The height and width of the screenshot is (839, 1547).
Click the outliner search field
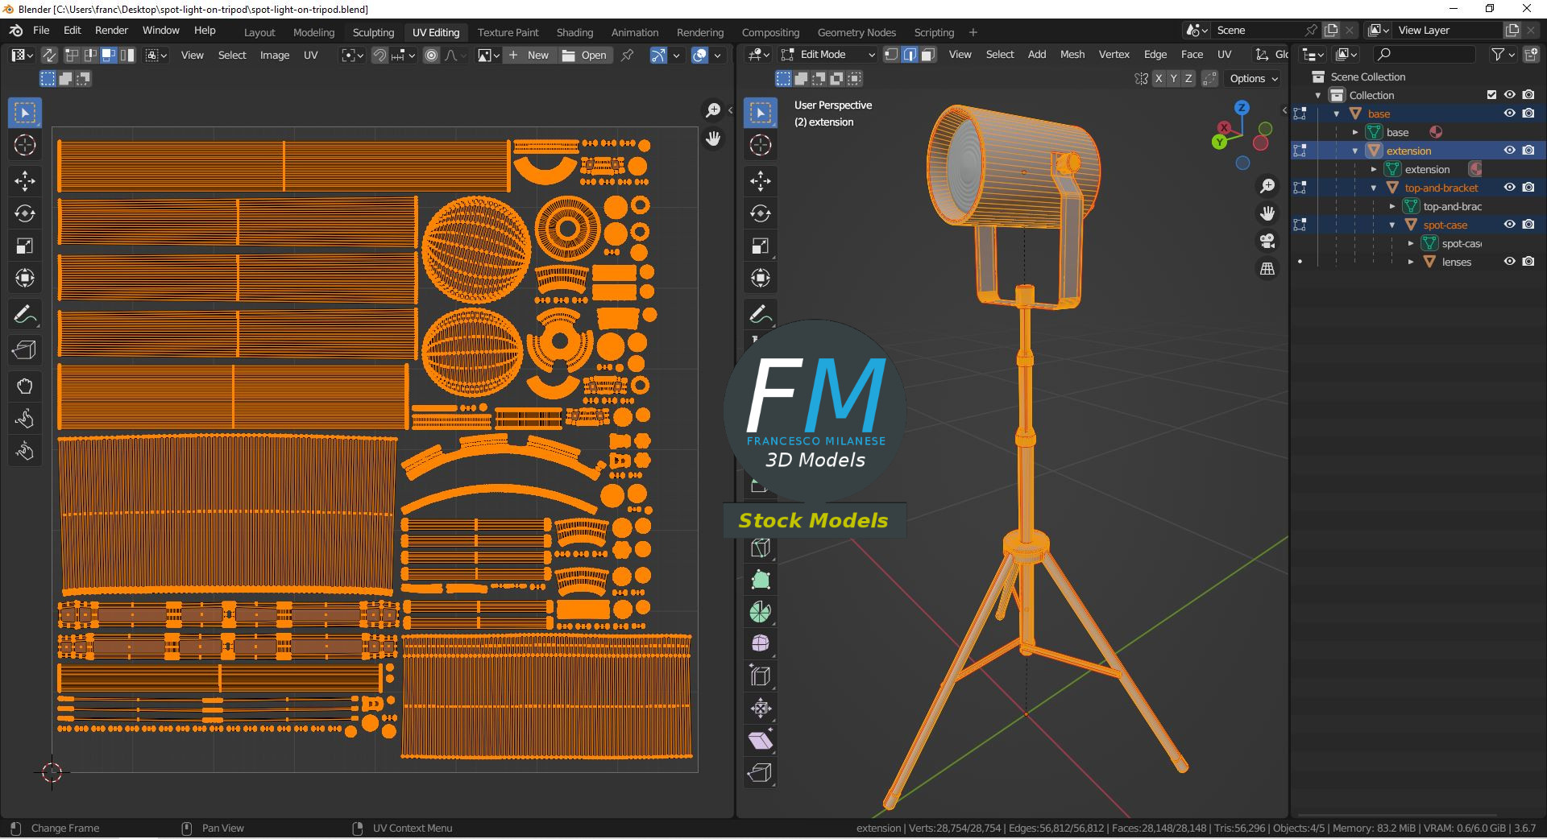(x=1425, y=55)
